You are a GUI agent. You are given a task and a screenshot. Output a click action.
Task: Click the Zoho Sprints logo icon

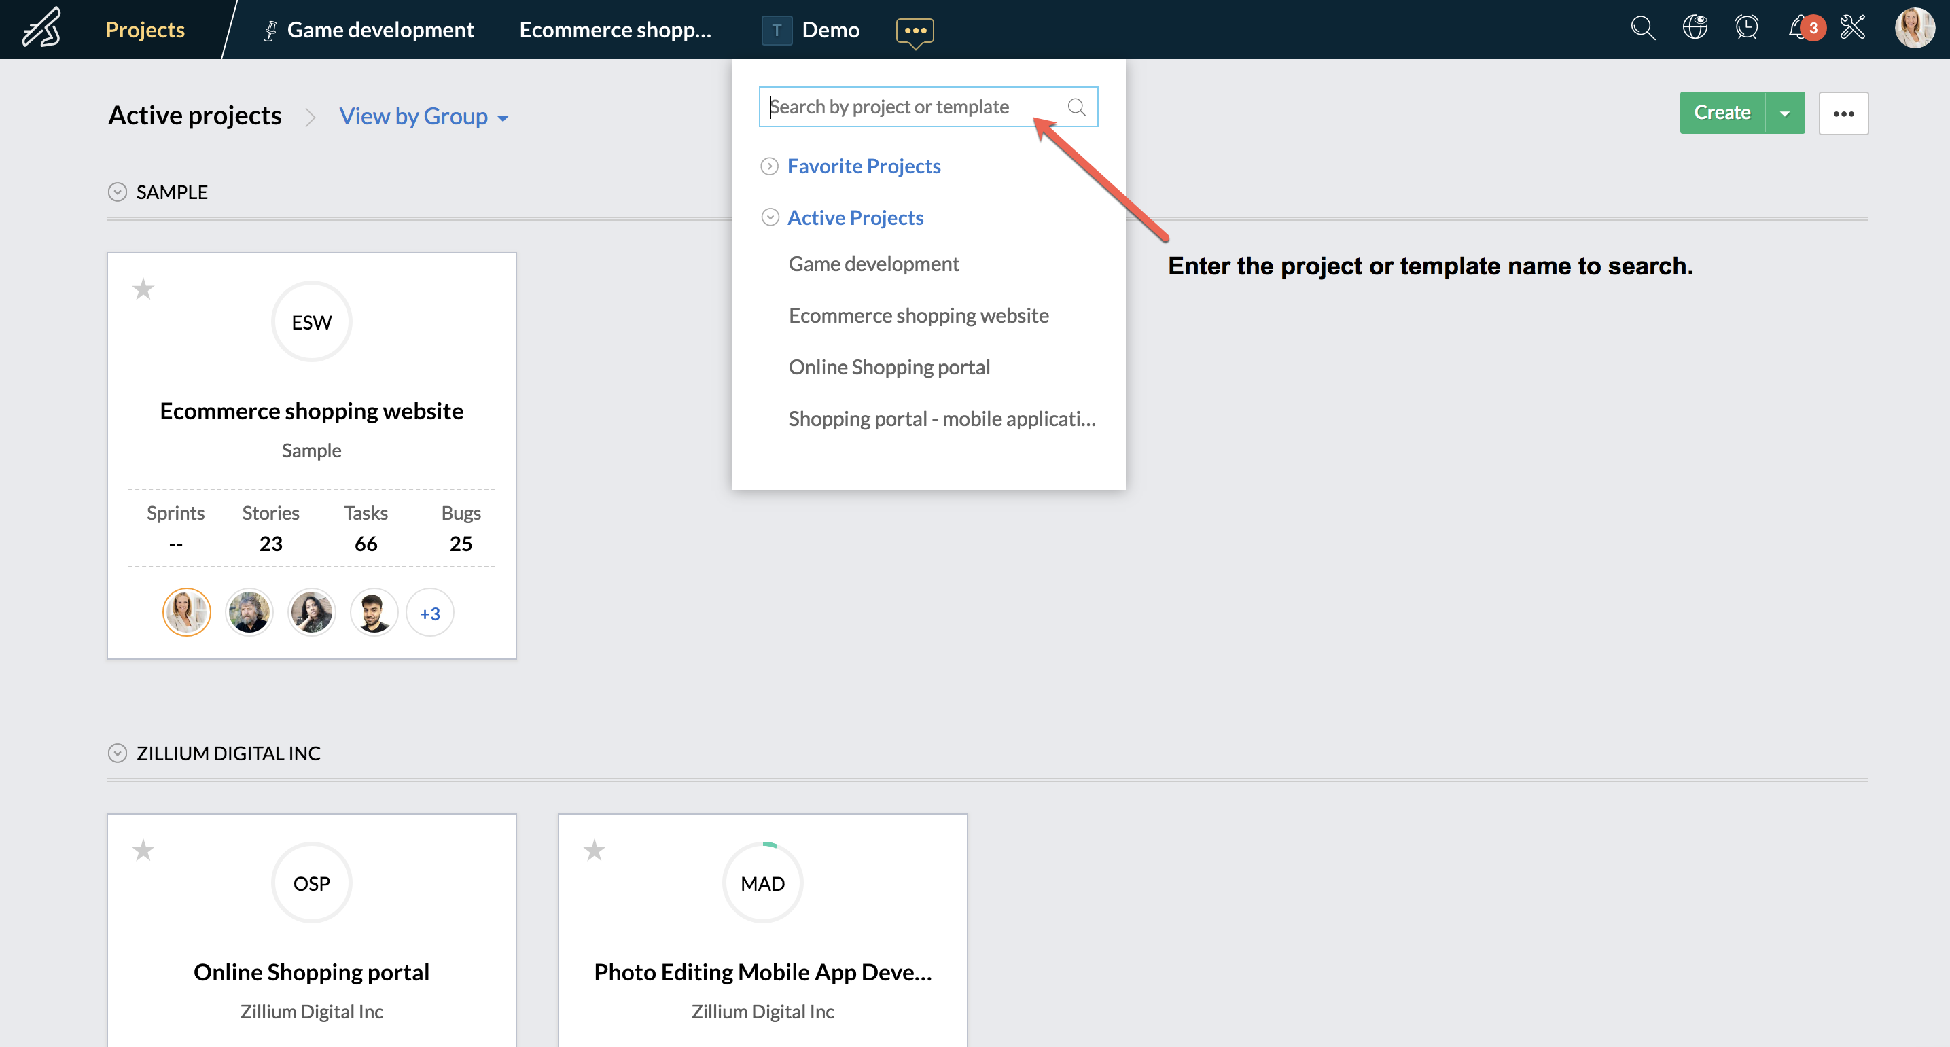coord(42,29)
